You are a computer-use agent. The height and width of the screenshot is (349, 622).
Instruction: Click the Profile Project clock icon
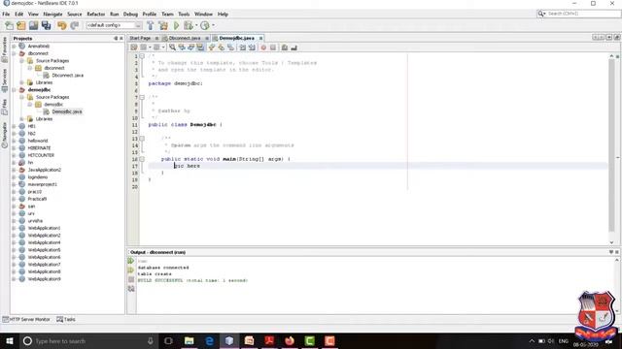tap(205, 26)
